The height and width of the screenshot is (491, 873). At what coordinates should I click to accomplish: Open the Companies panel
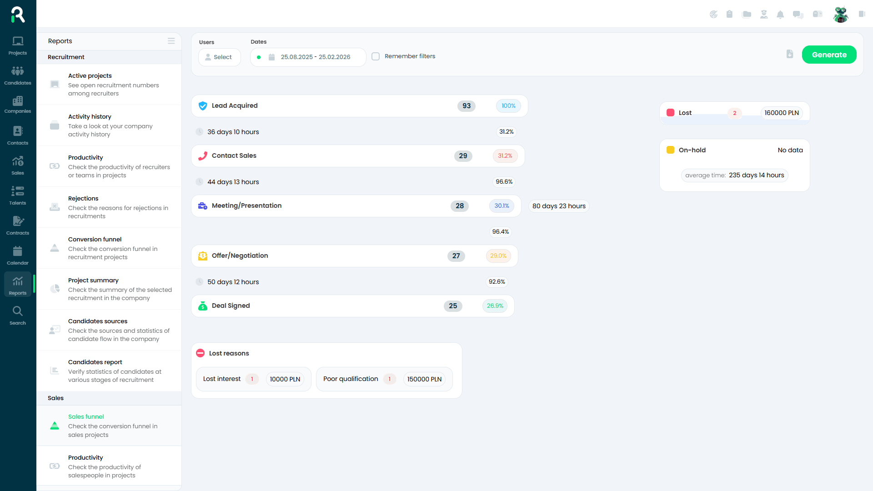pyautogui.click(x=17, y=104)
